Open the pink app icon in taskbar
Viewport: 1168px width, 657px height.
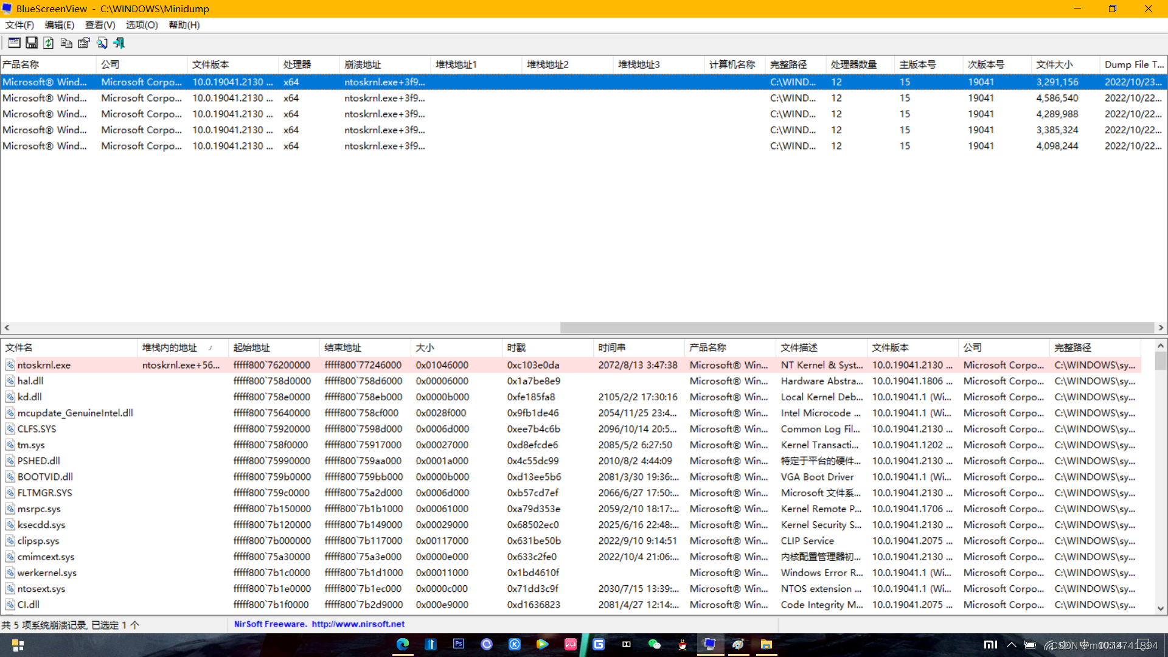571,644
